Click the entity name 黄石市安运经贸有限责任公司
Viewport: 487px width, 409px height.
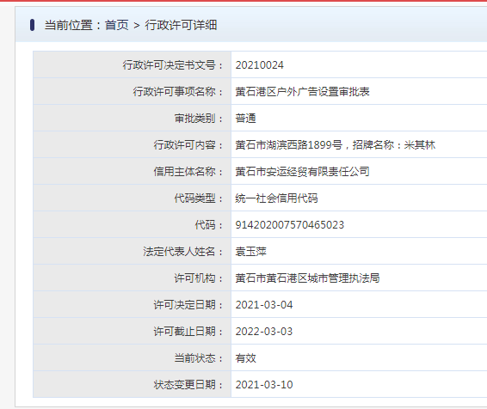(302, 172)
